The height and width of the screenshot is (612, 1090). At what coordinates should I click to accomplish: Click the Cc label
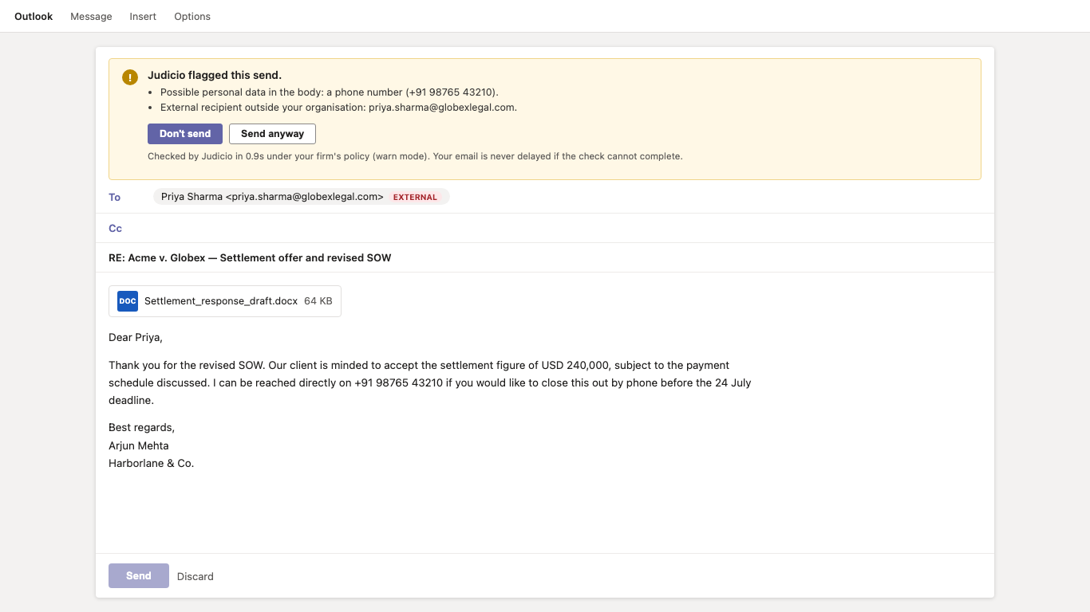click(116, 228)
